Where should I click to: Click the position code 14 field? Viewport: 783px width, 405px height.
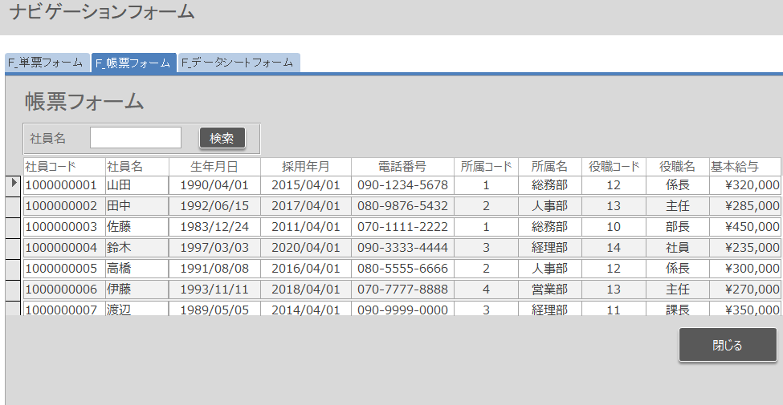tap(614, 248)
